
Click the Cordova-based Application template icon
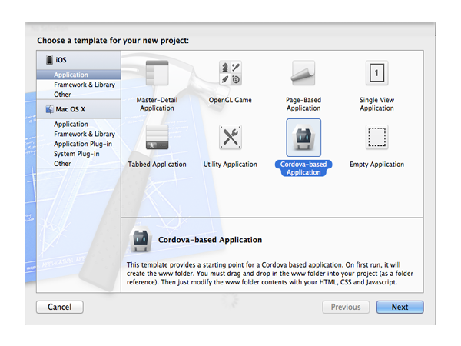[303, 138]
